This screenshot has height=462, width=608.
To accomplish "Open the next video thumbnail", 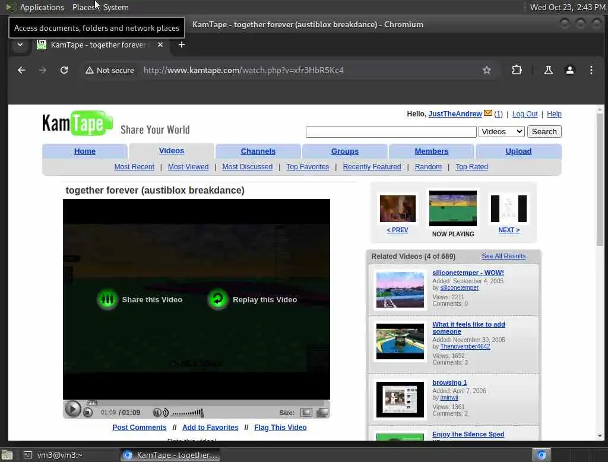I will coord(509,208).
